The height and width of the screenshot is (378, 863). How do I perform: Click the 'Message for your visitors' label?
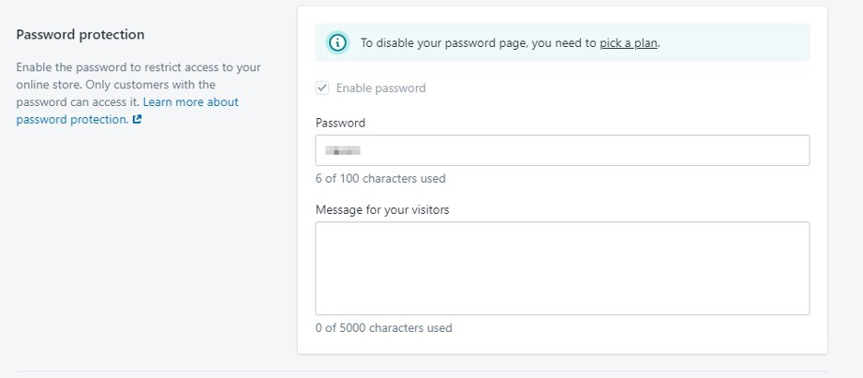383,209
